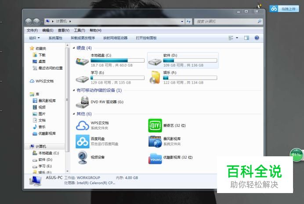Image resolution: width=304 pixels, height=204 pixels.
Task: Open the 学习 (E:) drive icon
Action: [83, 79]
